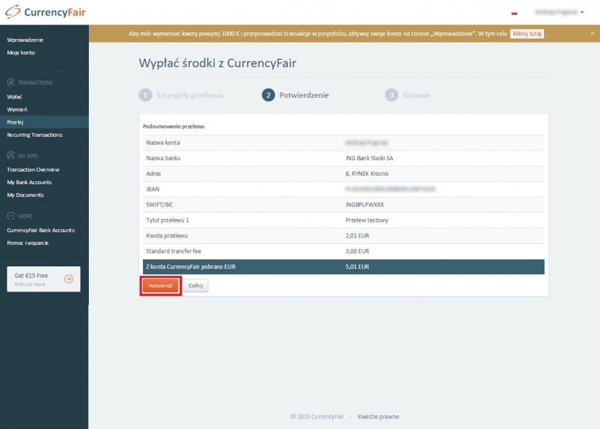The width and height of the screenshot is (600, 429).
Task: Open Wprowadzenie in the sidebar
Action: pyautogui.click(x=25, y=40)
